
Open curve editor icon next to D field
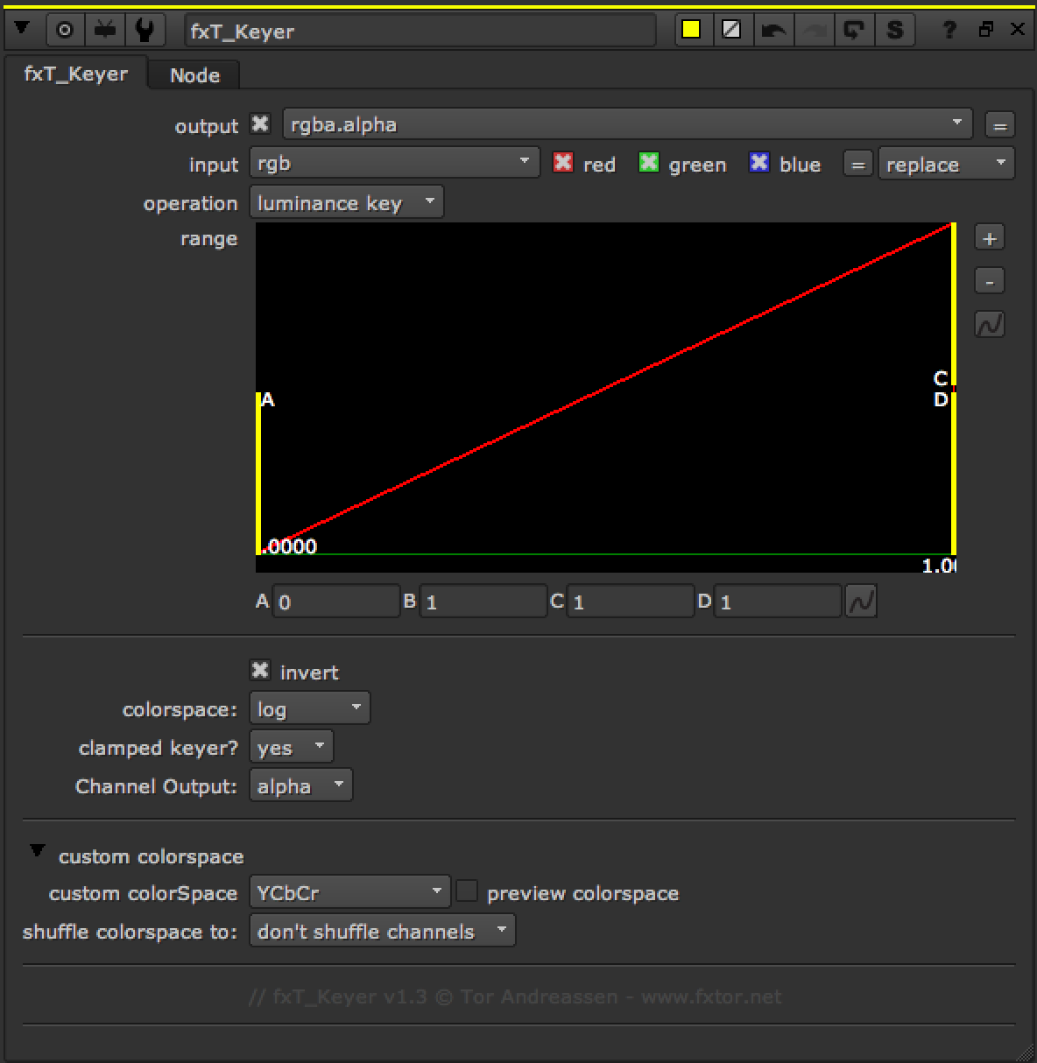point(861,602)
